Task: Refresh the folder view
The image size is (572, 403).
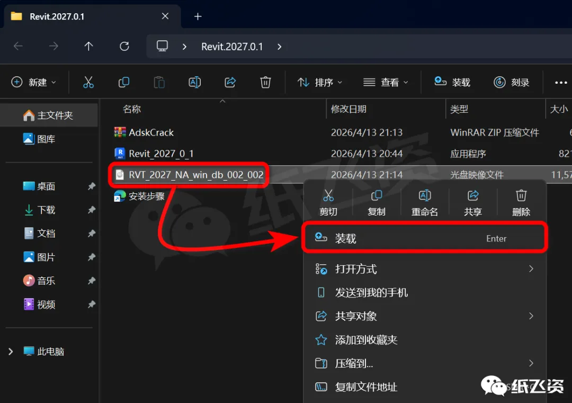Action: pyautogui.click(x=124, y=46)
